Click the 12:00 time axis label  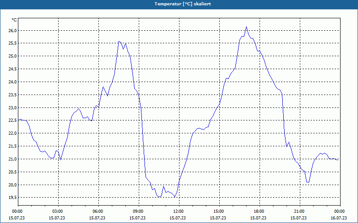click(x=179, y=211)
